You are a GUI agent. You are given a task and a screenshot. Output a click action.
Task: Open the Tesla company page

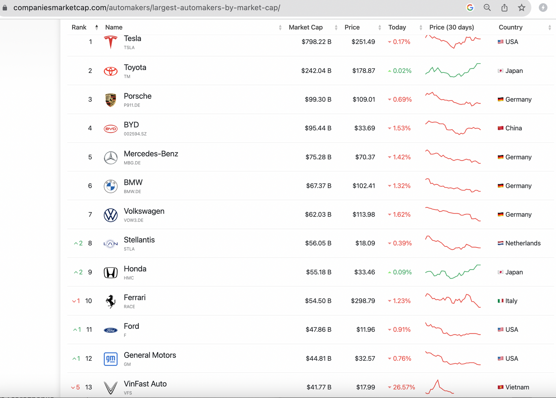click(x=132, y=38)
